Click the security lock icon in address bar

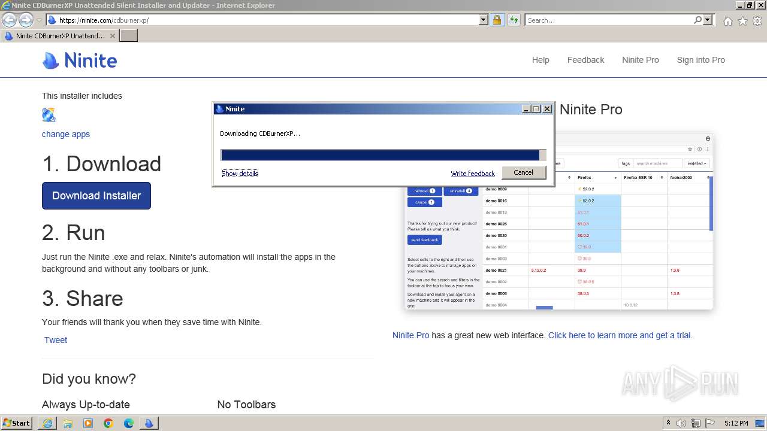497,20
